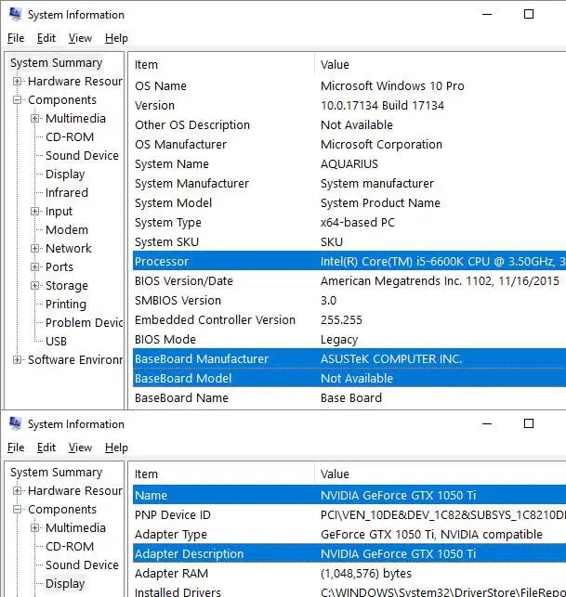This screenshot has width=566, height=597.
Task: Expand the Storage node in top window tree
Action: click(x=34, y=286)
